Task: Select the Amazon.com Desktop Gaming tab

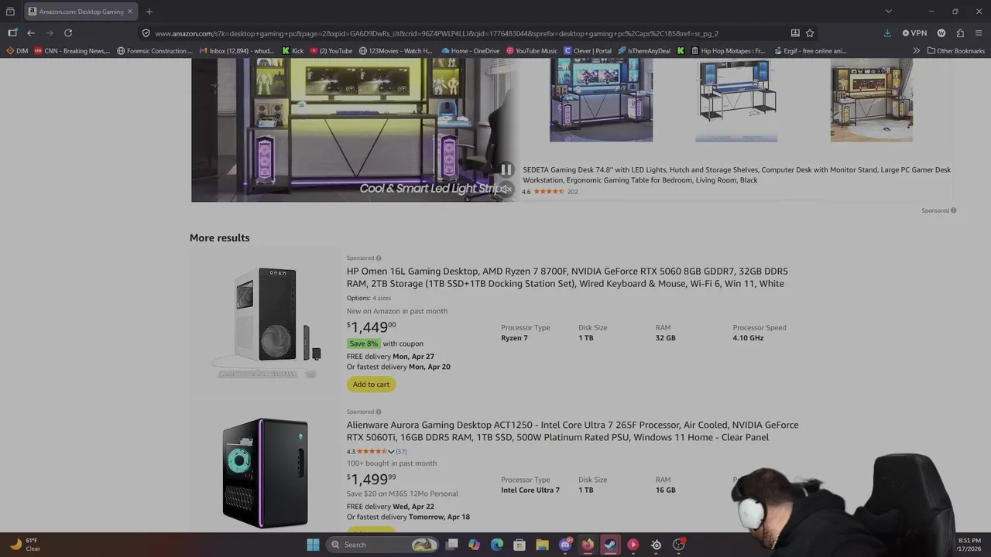Action: (x=81, y=12)
